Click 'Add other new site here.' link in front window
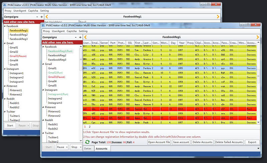Screen dimensions: 267x163 (57, 42)
